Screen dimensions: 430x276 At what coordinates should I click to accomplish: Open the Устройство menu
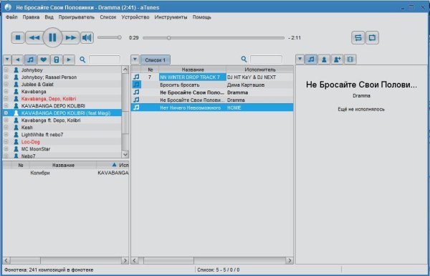(135, 17)
